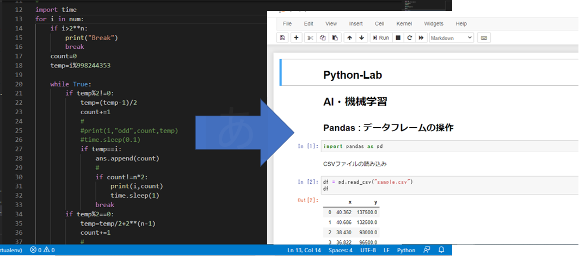This screenshot has width=579, height=256.
Task: Open the File menu in Jupyter
Action: tap(287, 23)
